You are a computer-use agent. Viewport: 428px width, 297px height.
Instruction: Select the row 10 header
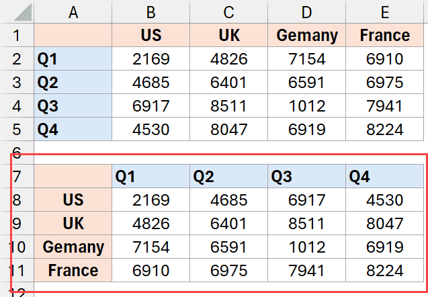(x=17, y=247)
